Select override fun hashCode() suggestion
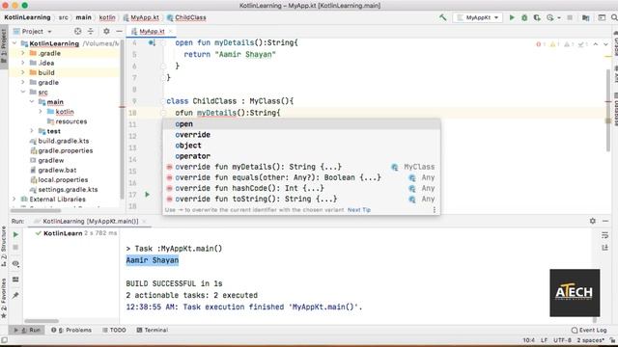 pyautogui.click(x=301, y=188)
